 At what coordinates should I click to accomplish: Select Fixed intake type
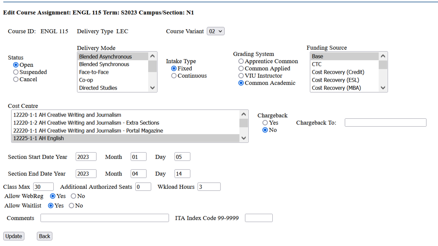[174, 68]
